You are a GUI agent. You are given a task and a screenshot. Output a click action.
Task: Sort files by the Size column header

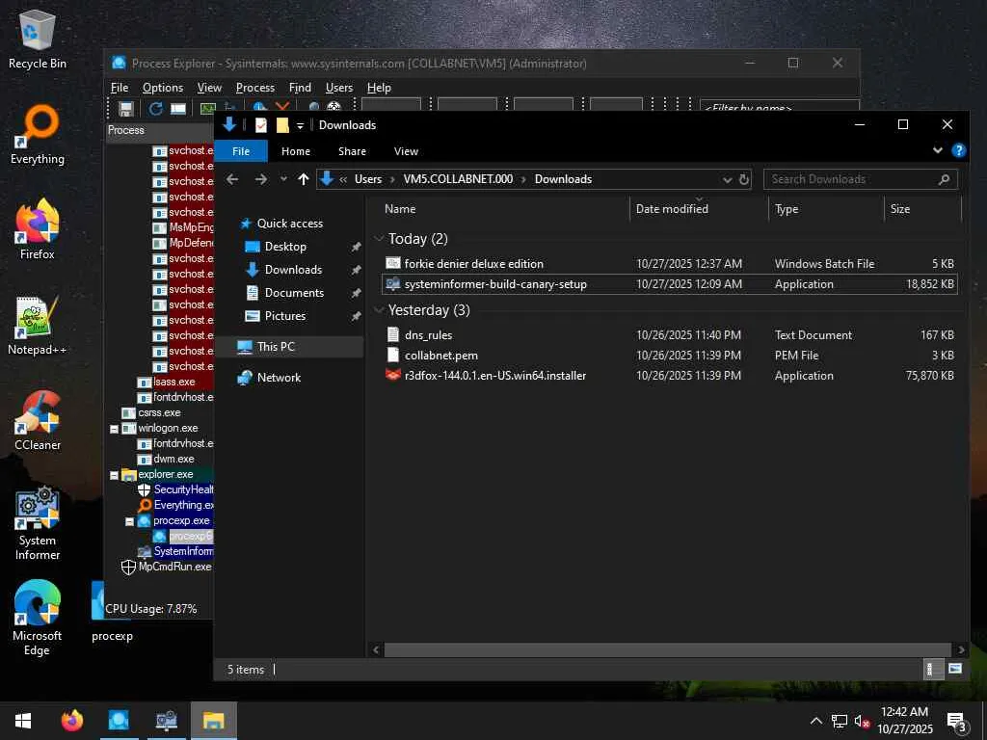point(900,209)
